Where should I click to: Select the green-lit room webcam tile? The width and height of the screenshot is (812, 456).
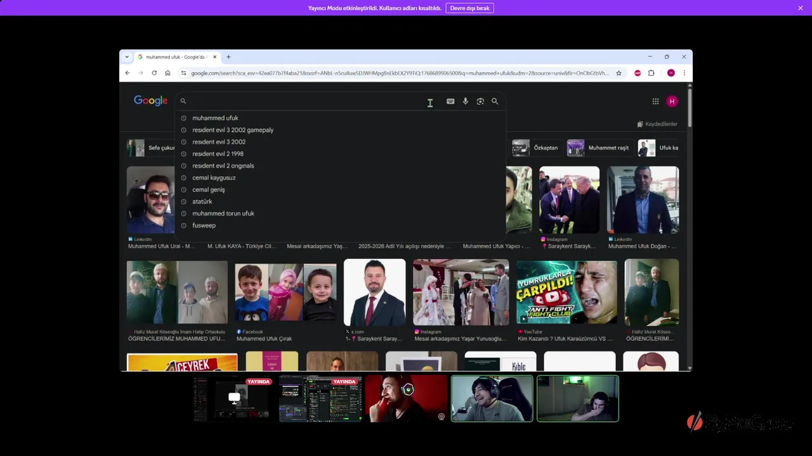(578, 399)
